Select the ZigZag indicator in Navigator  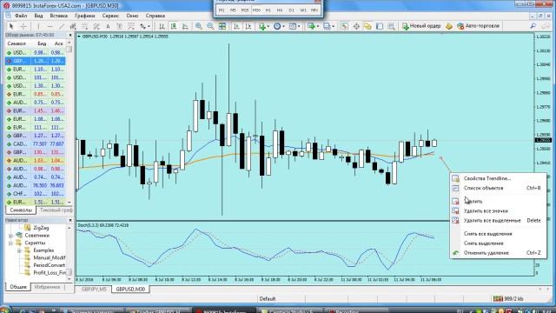point(41,228)
